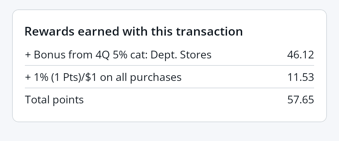Click the plus sign before Bonus
This screenshot has height=141, width=339.
coord(28,55)
